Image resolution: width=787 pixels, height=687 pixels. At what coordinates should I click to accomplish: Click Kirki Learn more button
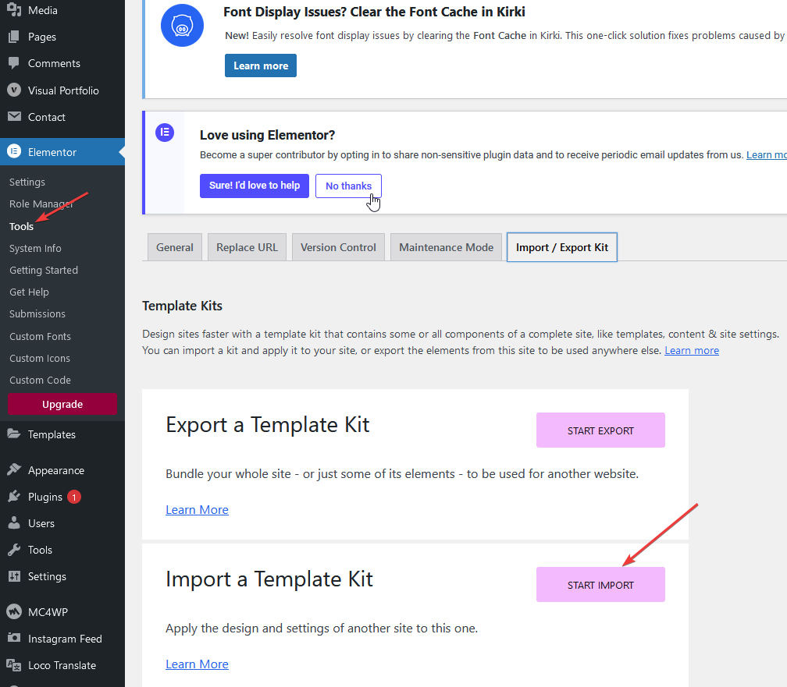[261, 66]
